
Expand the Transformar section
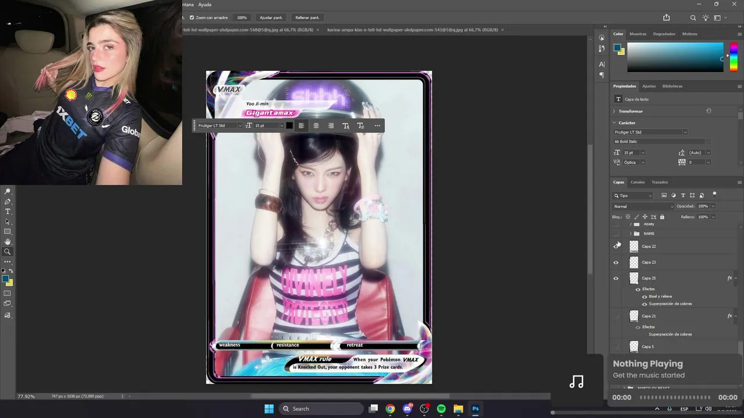click(614, 111)
